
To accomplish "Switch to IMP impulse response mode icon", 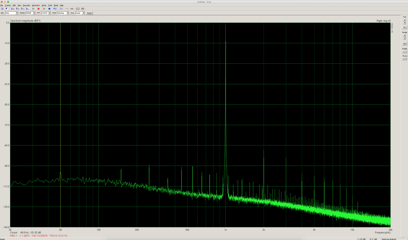I will [13, 9].
